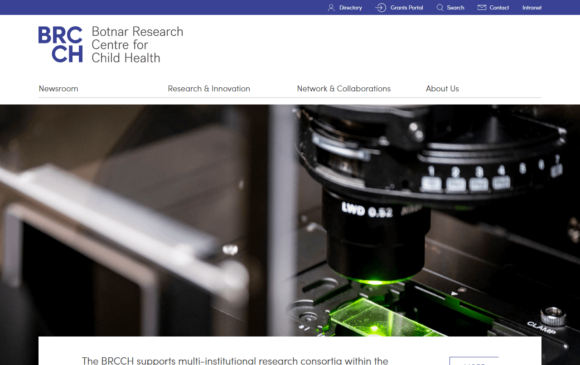Open the Directory link text
Viewport: 580px width, 365px height.
coord(350,8)
